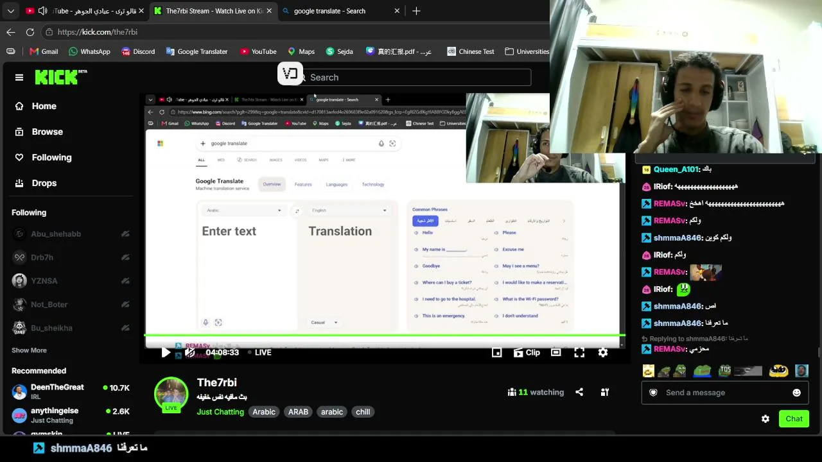
Task: Create a Clip of the stream
Action: tap(527, 352)
